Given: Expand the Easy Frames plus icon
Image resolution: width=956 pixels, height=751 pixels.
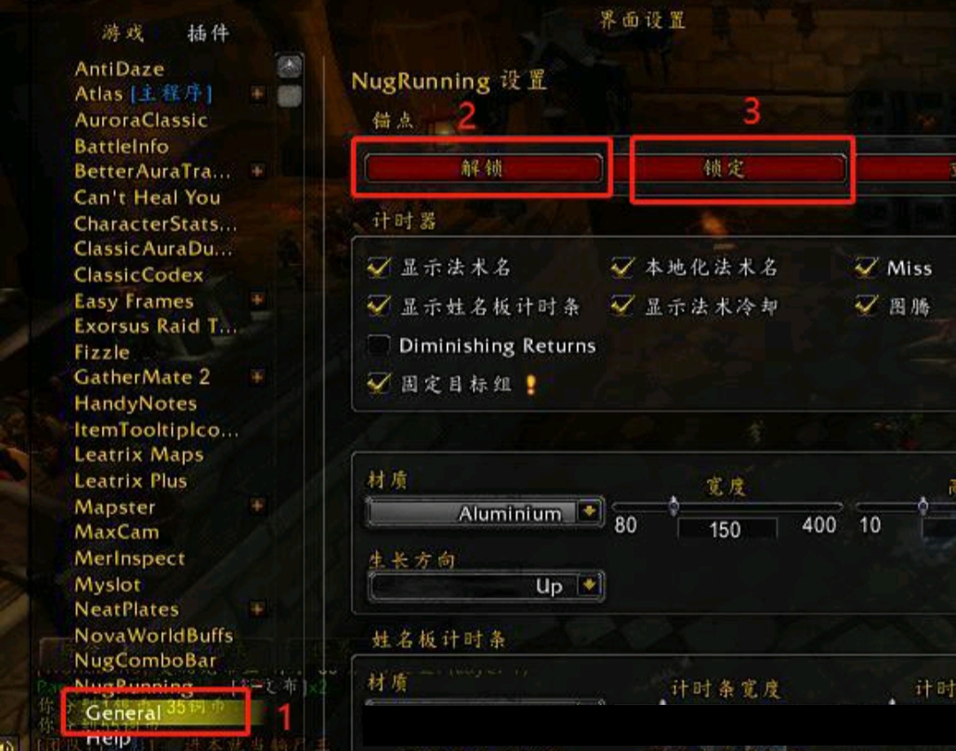Looking at the screenshot, I should (x=258, y=300).
